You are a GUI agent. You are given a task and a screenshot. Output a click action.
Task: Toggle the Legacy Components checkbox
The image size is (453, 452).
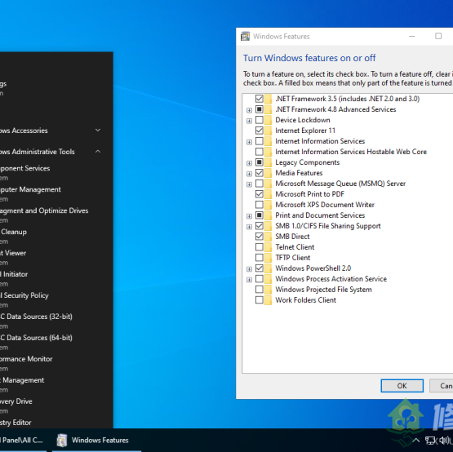(x=259, y=162)
